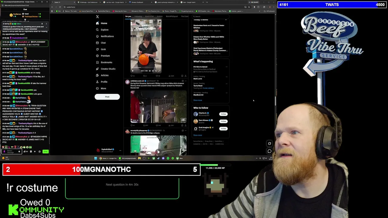
Task: Play the balloon video
Action: click(133, 71)
